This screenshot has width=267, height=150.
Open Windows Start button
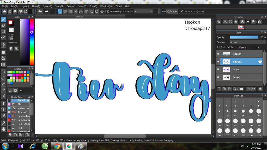click(5, 146)
